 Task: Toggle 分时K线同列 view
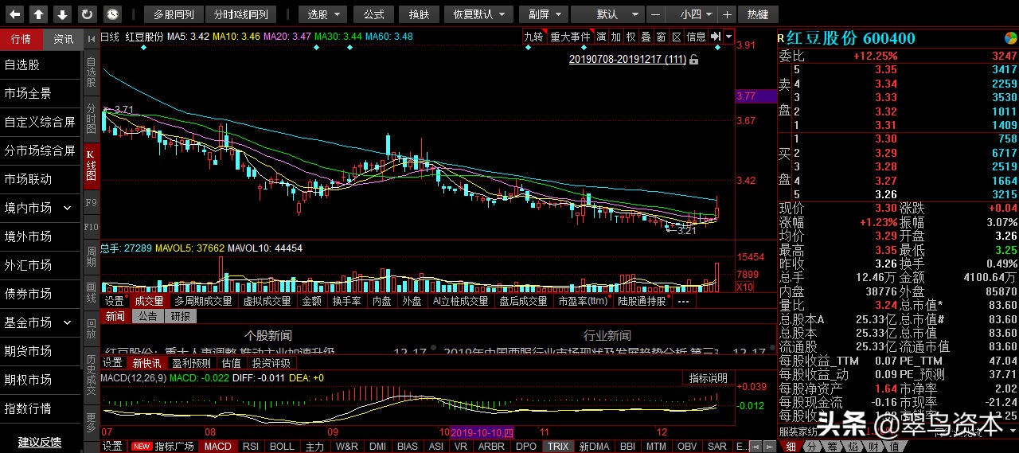coord(240,14)
